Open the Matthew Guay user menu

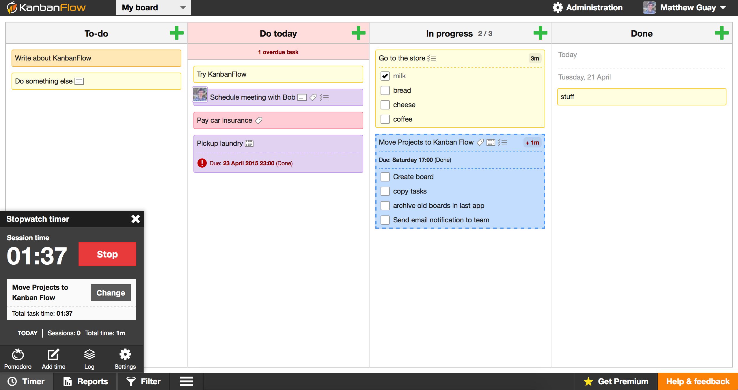click(689, 7)
